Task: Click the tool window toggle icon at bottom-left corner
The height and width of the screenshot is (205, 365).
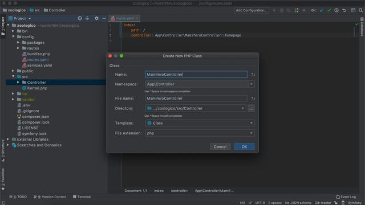Action: [x=3, y=203]
